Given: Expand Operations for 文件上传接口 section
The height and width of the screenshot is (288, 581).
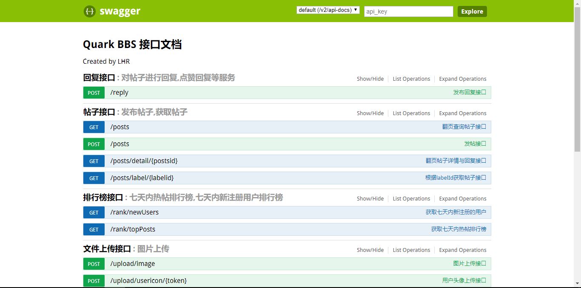Looking at the screenshot, I should (x=462, y=250).
